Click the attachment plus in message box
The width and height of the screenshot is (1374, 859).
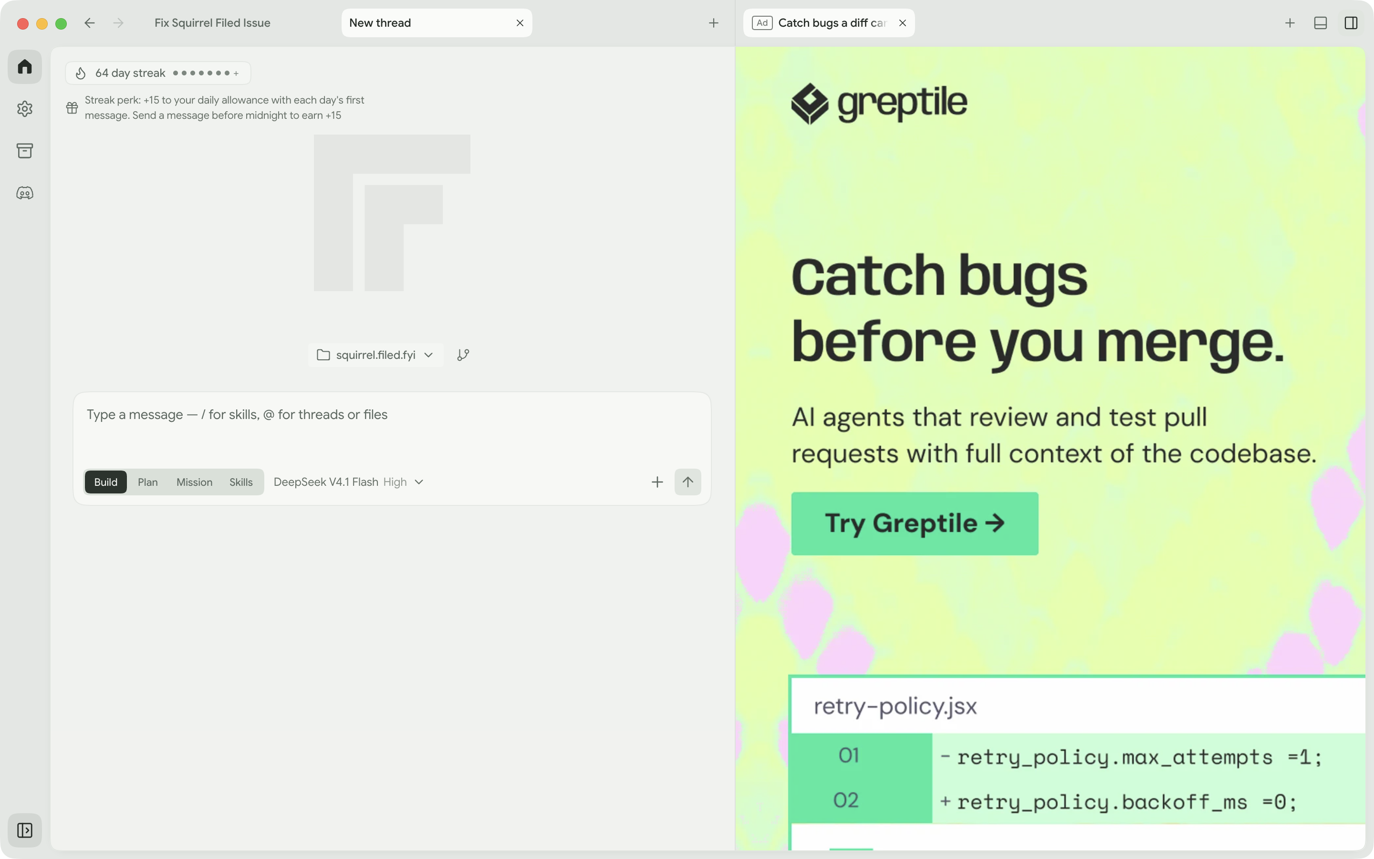657,482
